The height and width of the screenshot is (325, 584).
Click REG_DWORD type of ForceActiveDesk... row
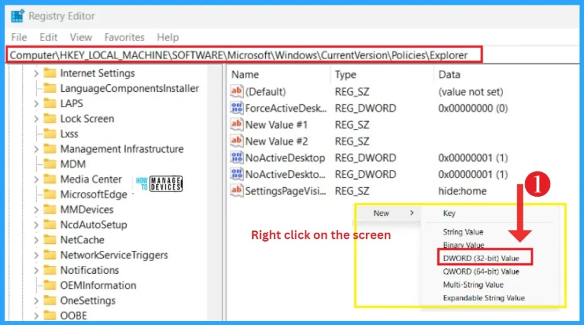coord(366,108)
